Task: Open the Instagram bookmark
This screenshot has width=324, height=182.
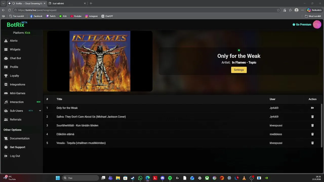Action: [x=91, y=16]
